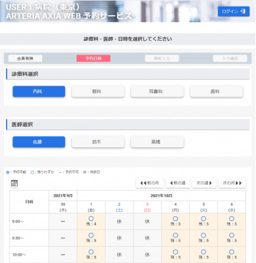Select the 10:00 slot circle on October 4
This screenshot has width=256, height=263.
tap(175, 252)
